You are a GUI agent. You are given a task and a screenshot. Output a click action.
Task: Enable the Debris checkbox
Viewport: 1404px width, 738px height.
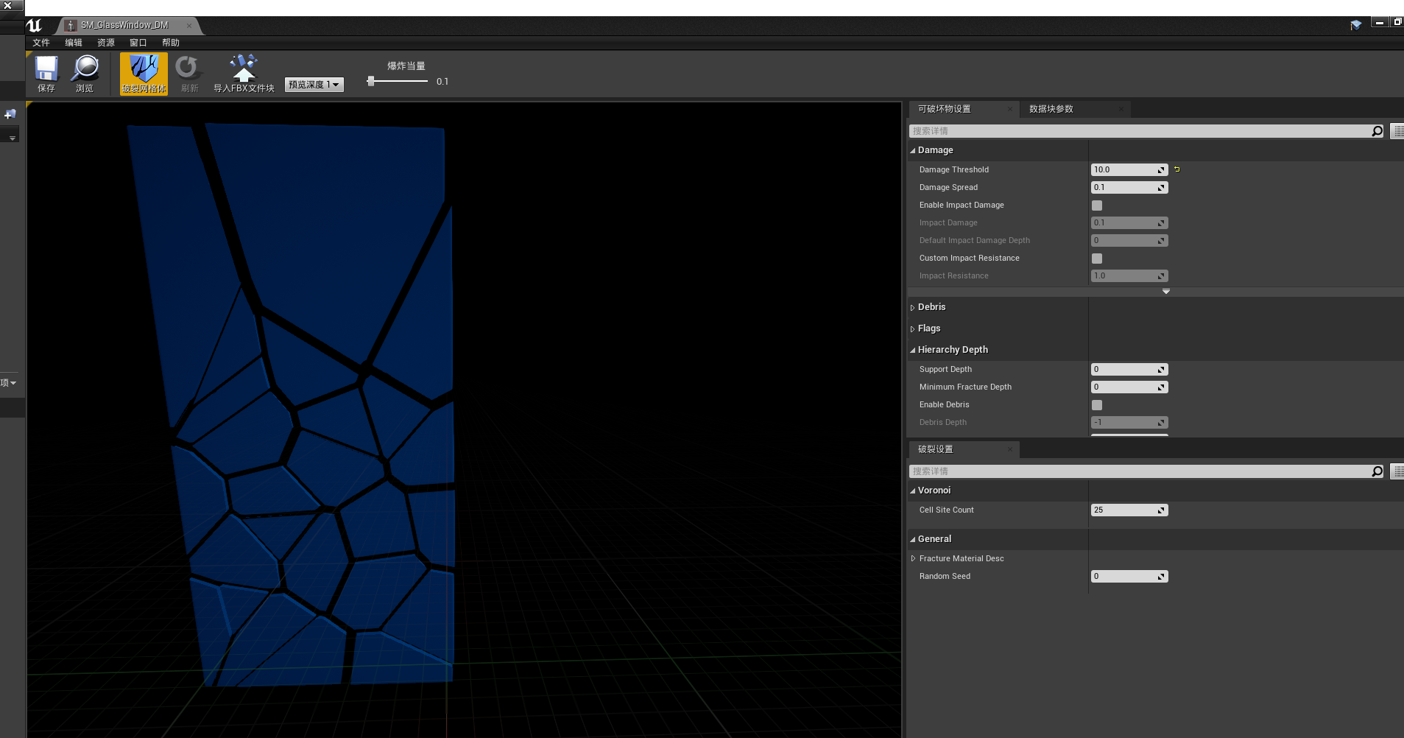tap(1097, 404)
